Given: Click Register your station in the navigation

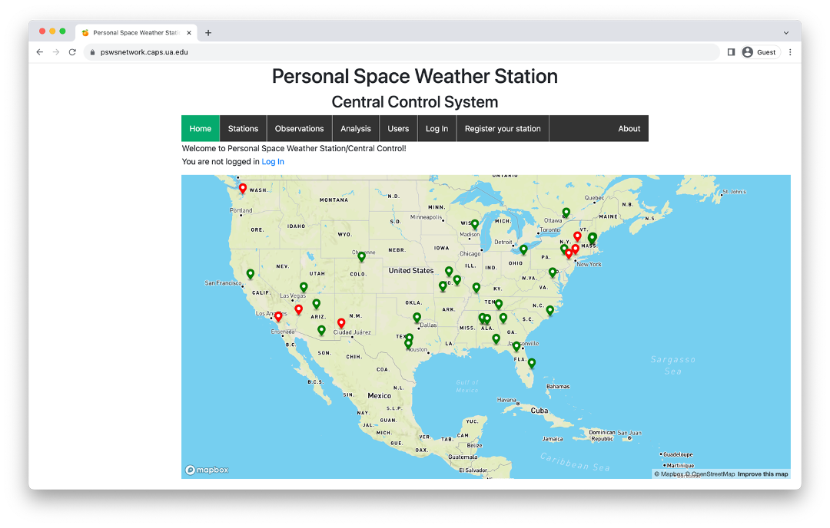Looking at the screenshot, I should 503,128.
